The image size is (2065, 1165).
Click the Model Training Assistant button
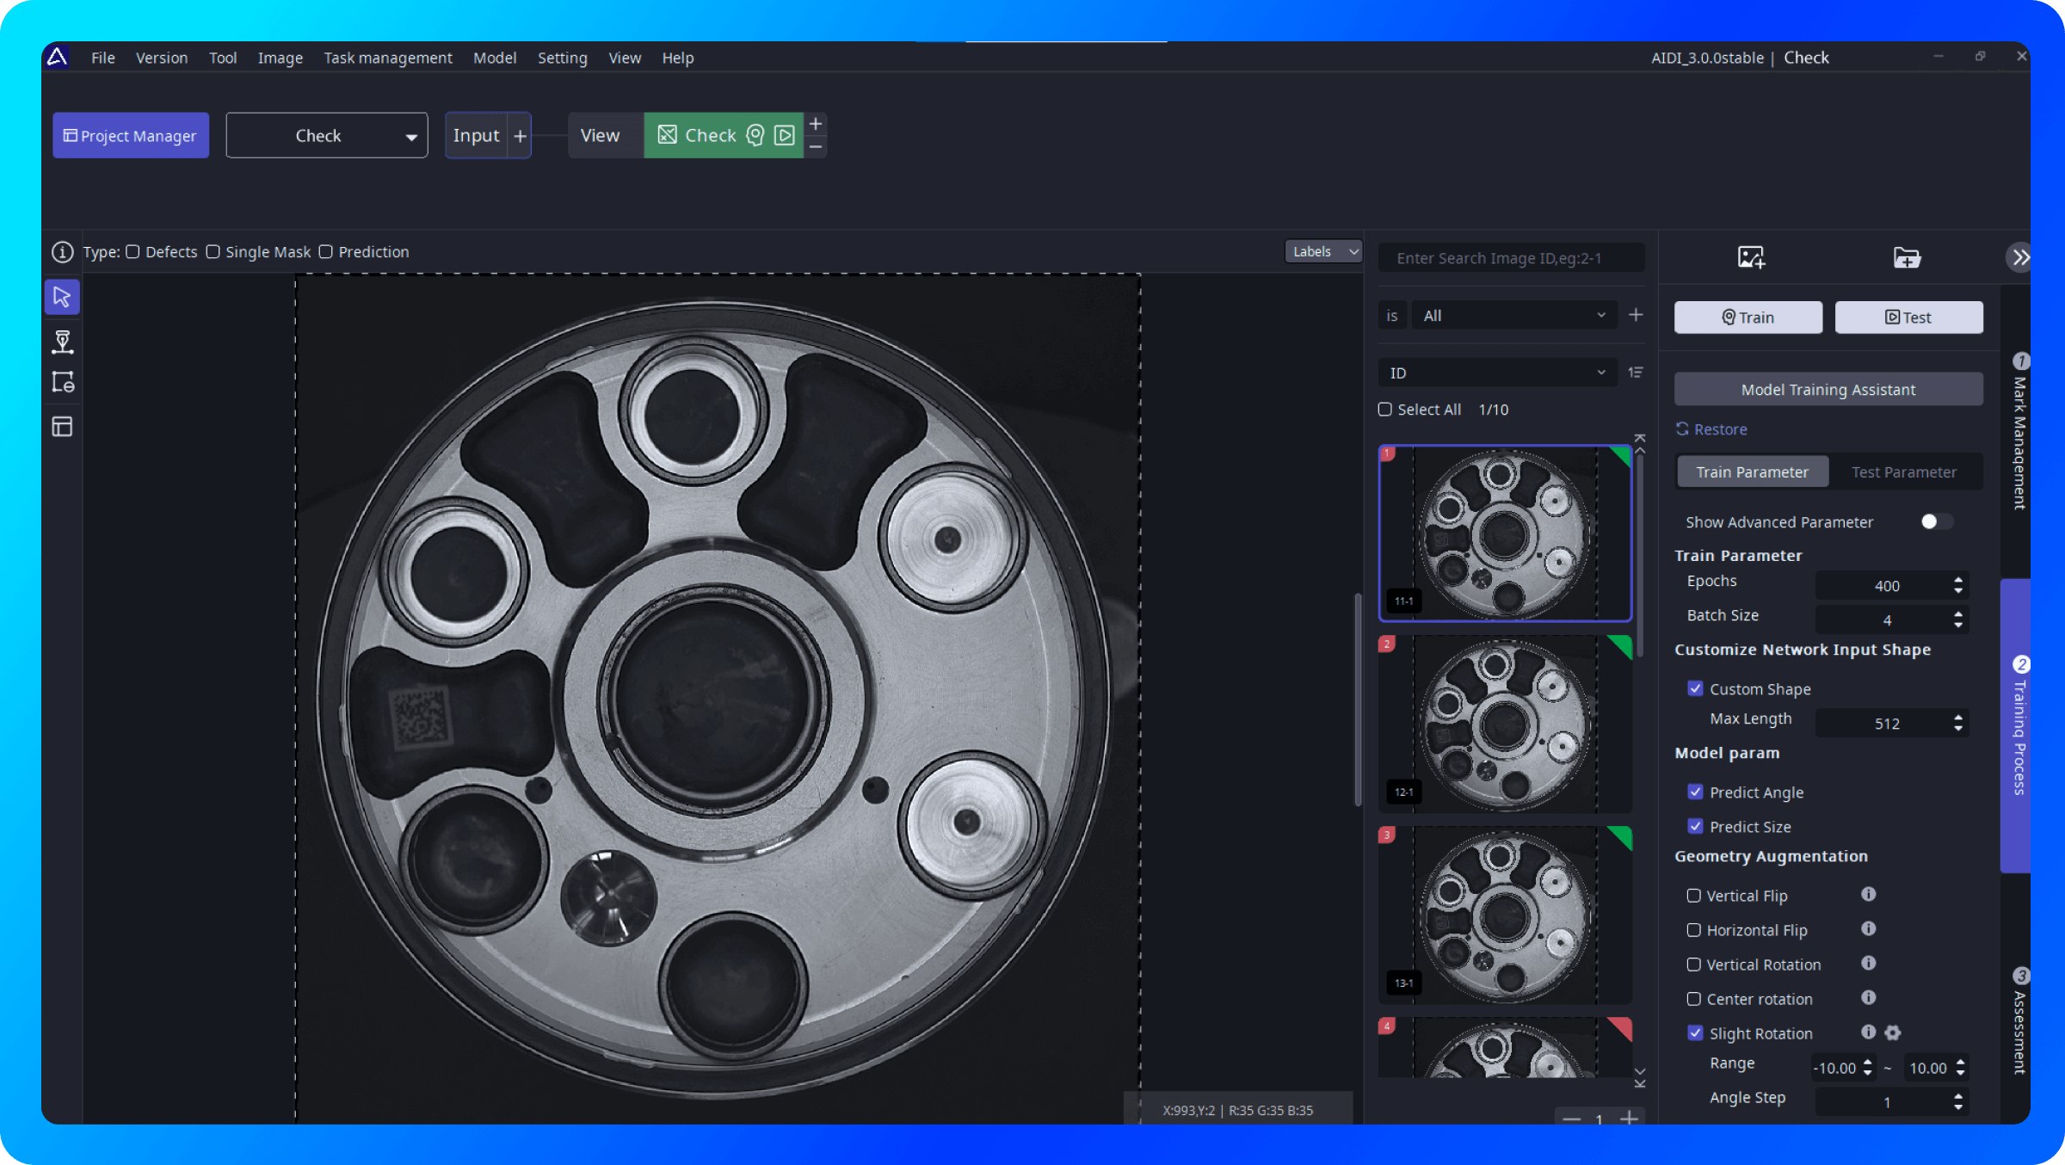click(1828, 390)
